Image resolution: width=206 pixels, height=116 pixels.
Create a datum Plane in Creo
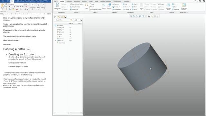tap(87, 6)
